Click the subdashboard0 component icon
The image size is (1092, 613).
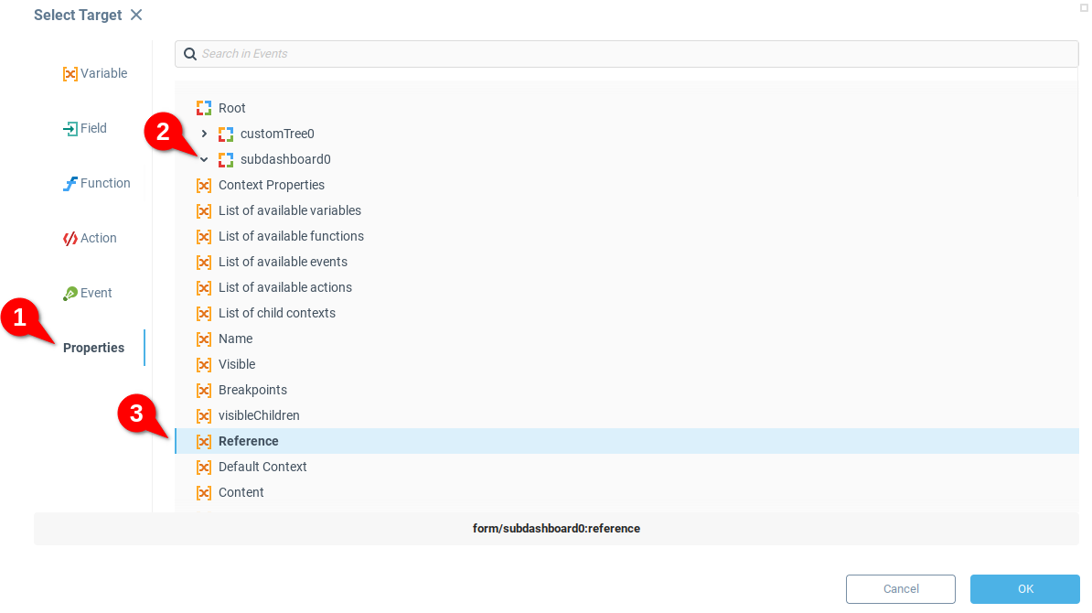(226, 159)
